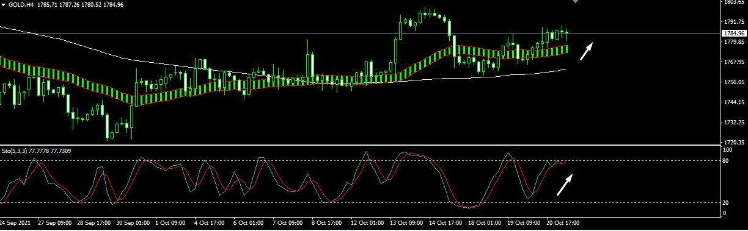748x231 pixels.
Task: Click the open price 1785.71 in header
Action: click(x=48, y=4)
